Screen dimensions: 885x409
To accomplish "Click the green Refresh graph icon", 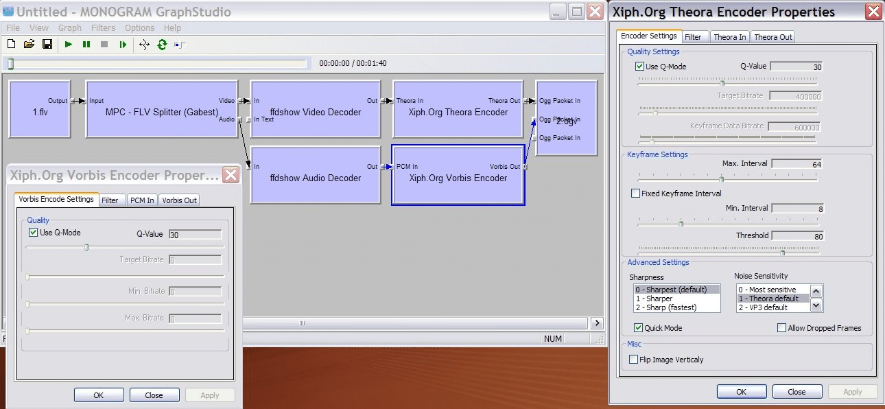I will pos(162,45).
